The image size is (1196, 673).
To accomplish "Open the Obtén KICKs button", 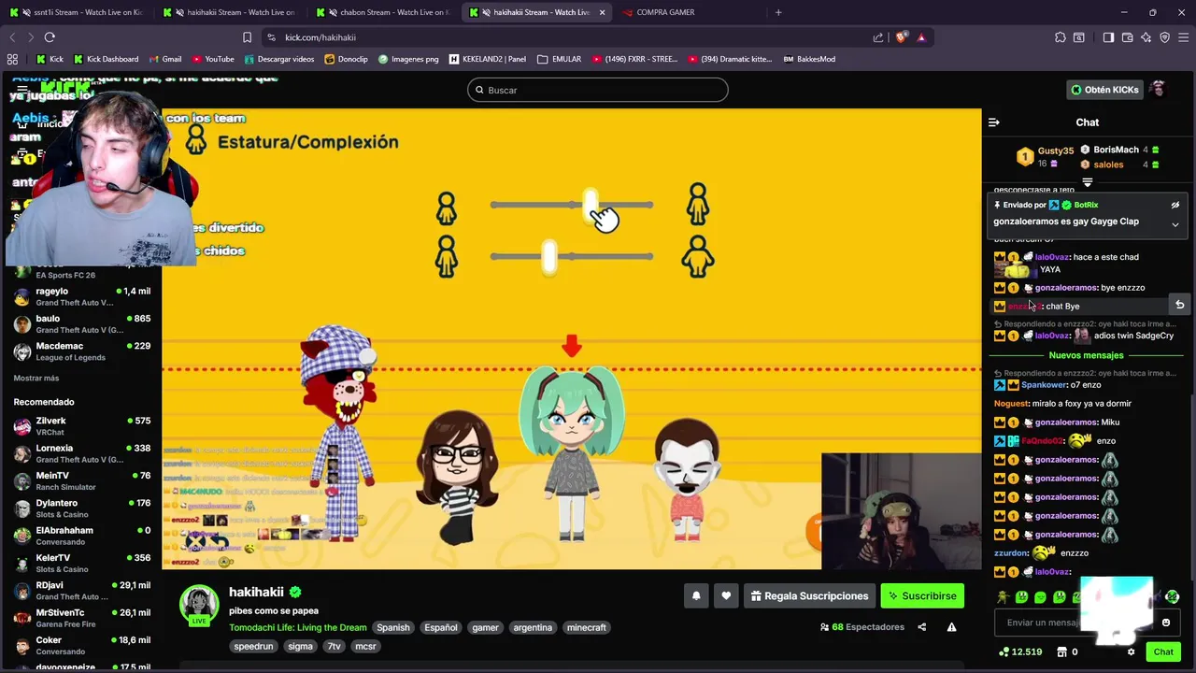I will 1104,90.
